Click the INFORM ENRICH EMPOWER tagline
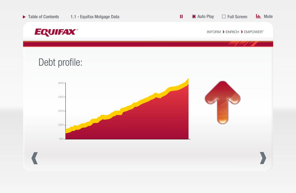The width and height of the screenshot is (296, 193). 235,32
